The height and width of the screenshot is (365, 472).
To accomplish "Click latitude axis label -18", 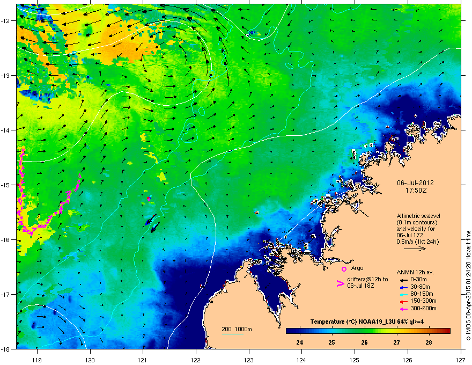I will pos(6,349).
